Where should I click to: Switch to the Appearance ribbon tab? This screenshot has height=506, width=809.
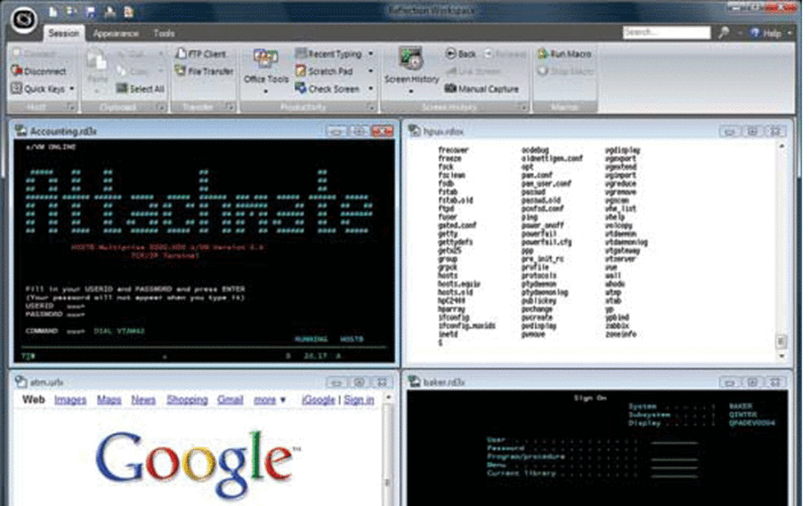point(116,33)
